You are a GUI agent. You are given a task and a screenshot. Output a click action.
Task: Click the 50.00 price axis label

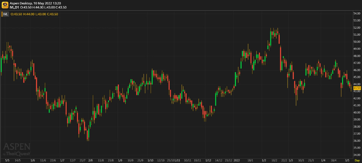[x=357, y=42]
